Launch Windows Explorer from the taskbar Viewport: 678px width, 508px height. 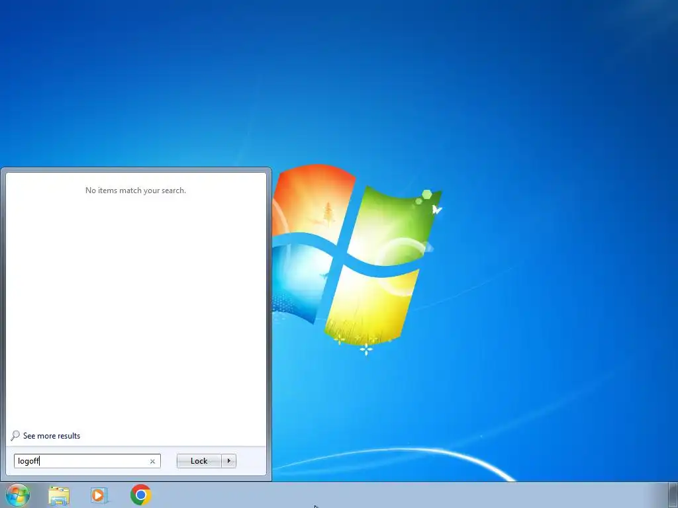click(59, 495)
